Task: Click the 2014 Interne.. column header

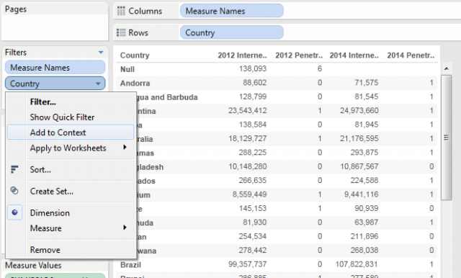Action: click(354, 55)
